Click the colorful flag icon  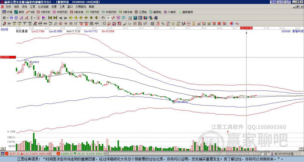[44, 18]
